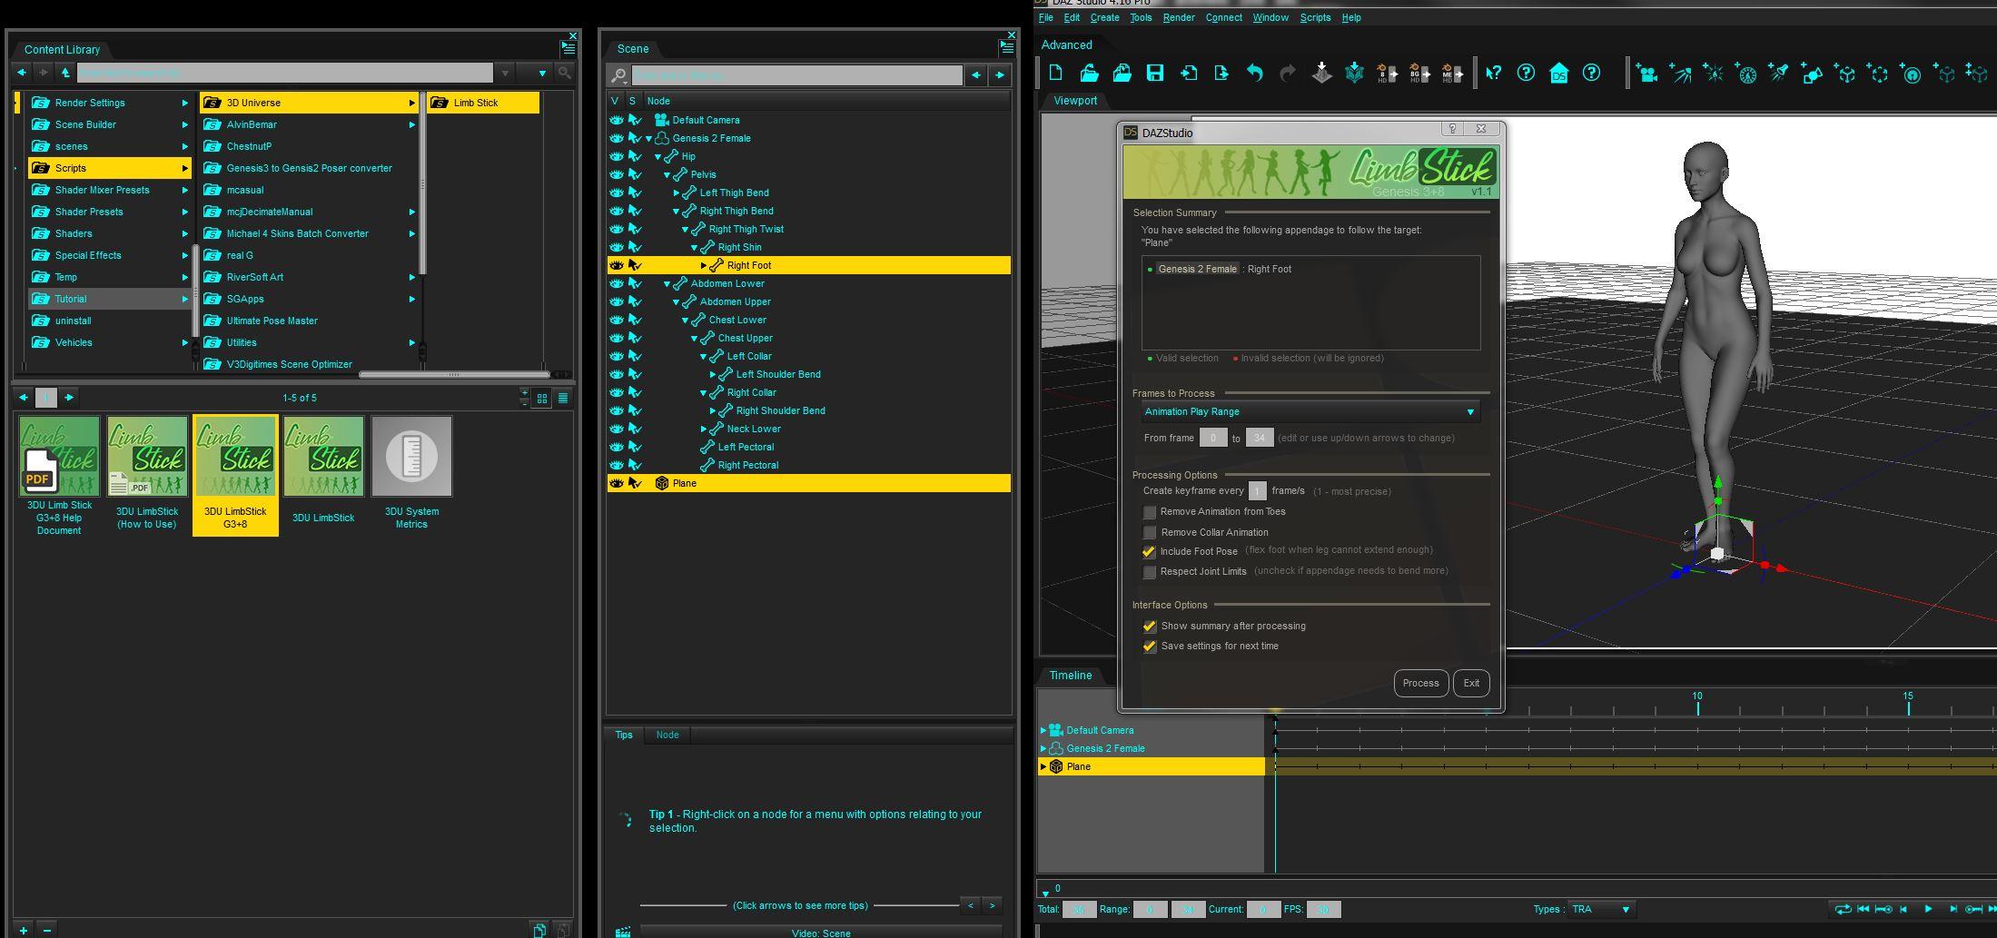Uncheck Show summary after processing

1150,627
